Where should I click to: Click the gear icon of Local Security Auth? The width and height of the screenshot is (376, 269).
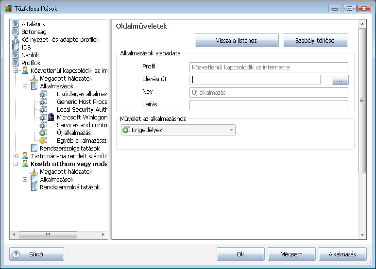tap(43, 110)
